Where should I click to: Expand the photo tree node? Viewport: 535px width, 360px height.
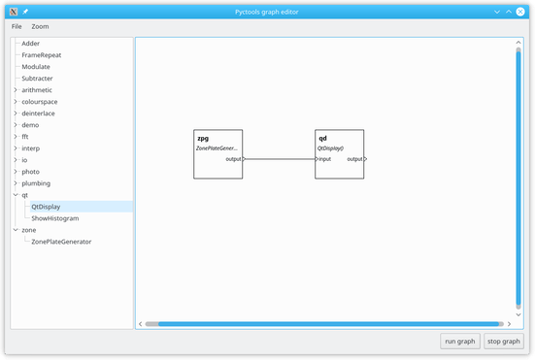click(16, 172)
